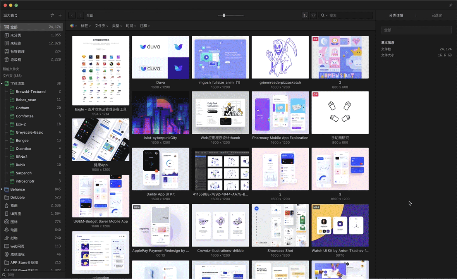Select the Eagle 图片收集及管理必备工具 thumbnail
The width and height of the screenshot is (457, 279).
click(x=101, y=71)
